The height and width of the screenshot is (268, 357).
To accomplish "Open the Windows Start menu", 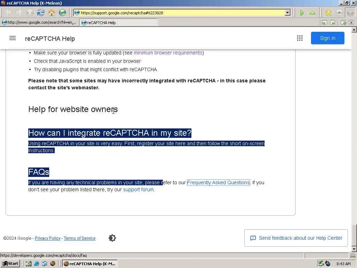I will click(10, 263).
